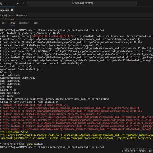153x153 pixels.
Task: Click the red 'esbuild@^0.14.27' text
Action: (62, 36)
